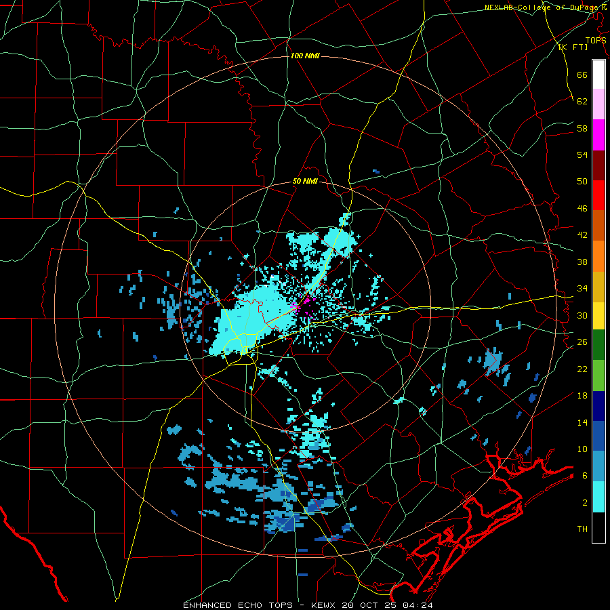
Task: Click the orange 38-42 legend swatch
Action: pos(598,256)
